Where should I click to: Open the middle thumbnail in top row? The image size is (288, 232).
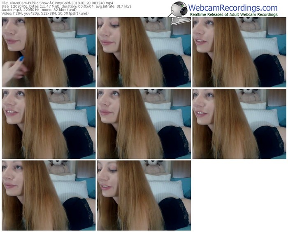tap(144, 52)
